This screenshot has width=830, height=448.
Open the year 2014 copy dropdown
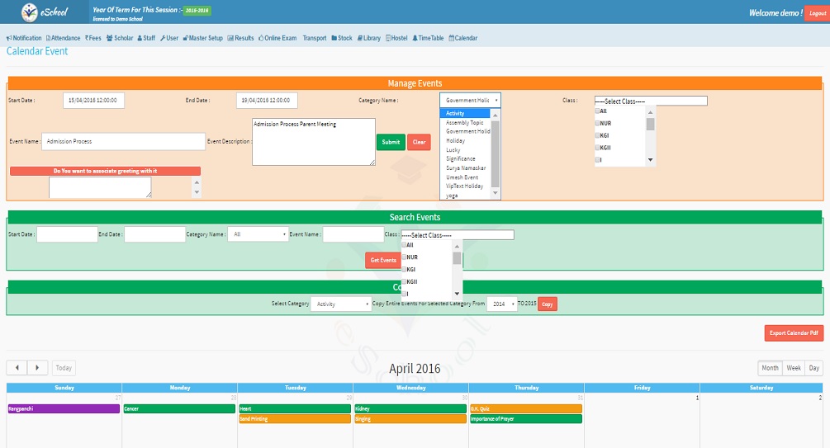click(x=501, y=304)
